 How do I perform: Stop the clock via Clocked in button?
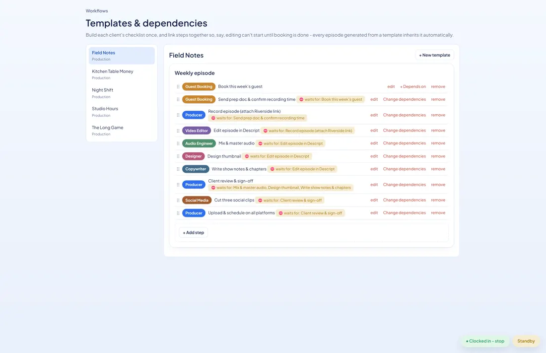[x=485, y=341]
